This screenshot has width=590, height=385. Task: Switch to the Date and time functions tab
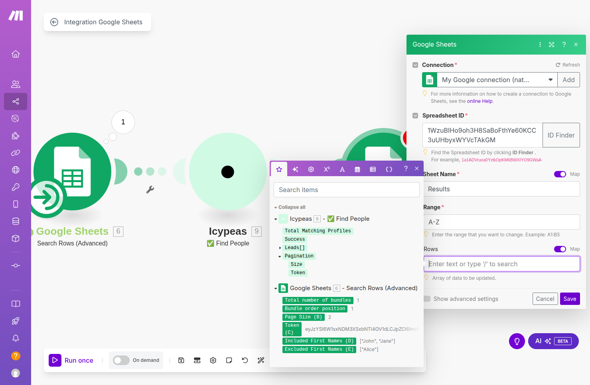coord(357,169)
